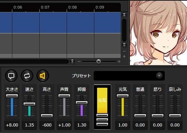Click the 0:08 timeline ruler marker

click(x=72, y=7)
